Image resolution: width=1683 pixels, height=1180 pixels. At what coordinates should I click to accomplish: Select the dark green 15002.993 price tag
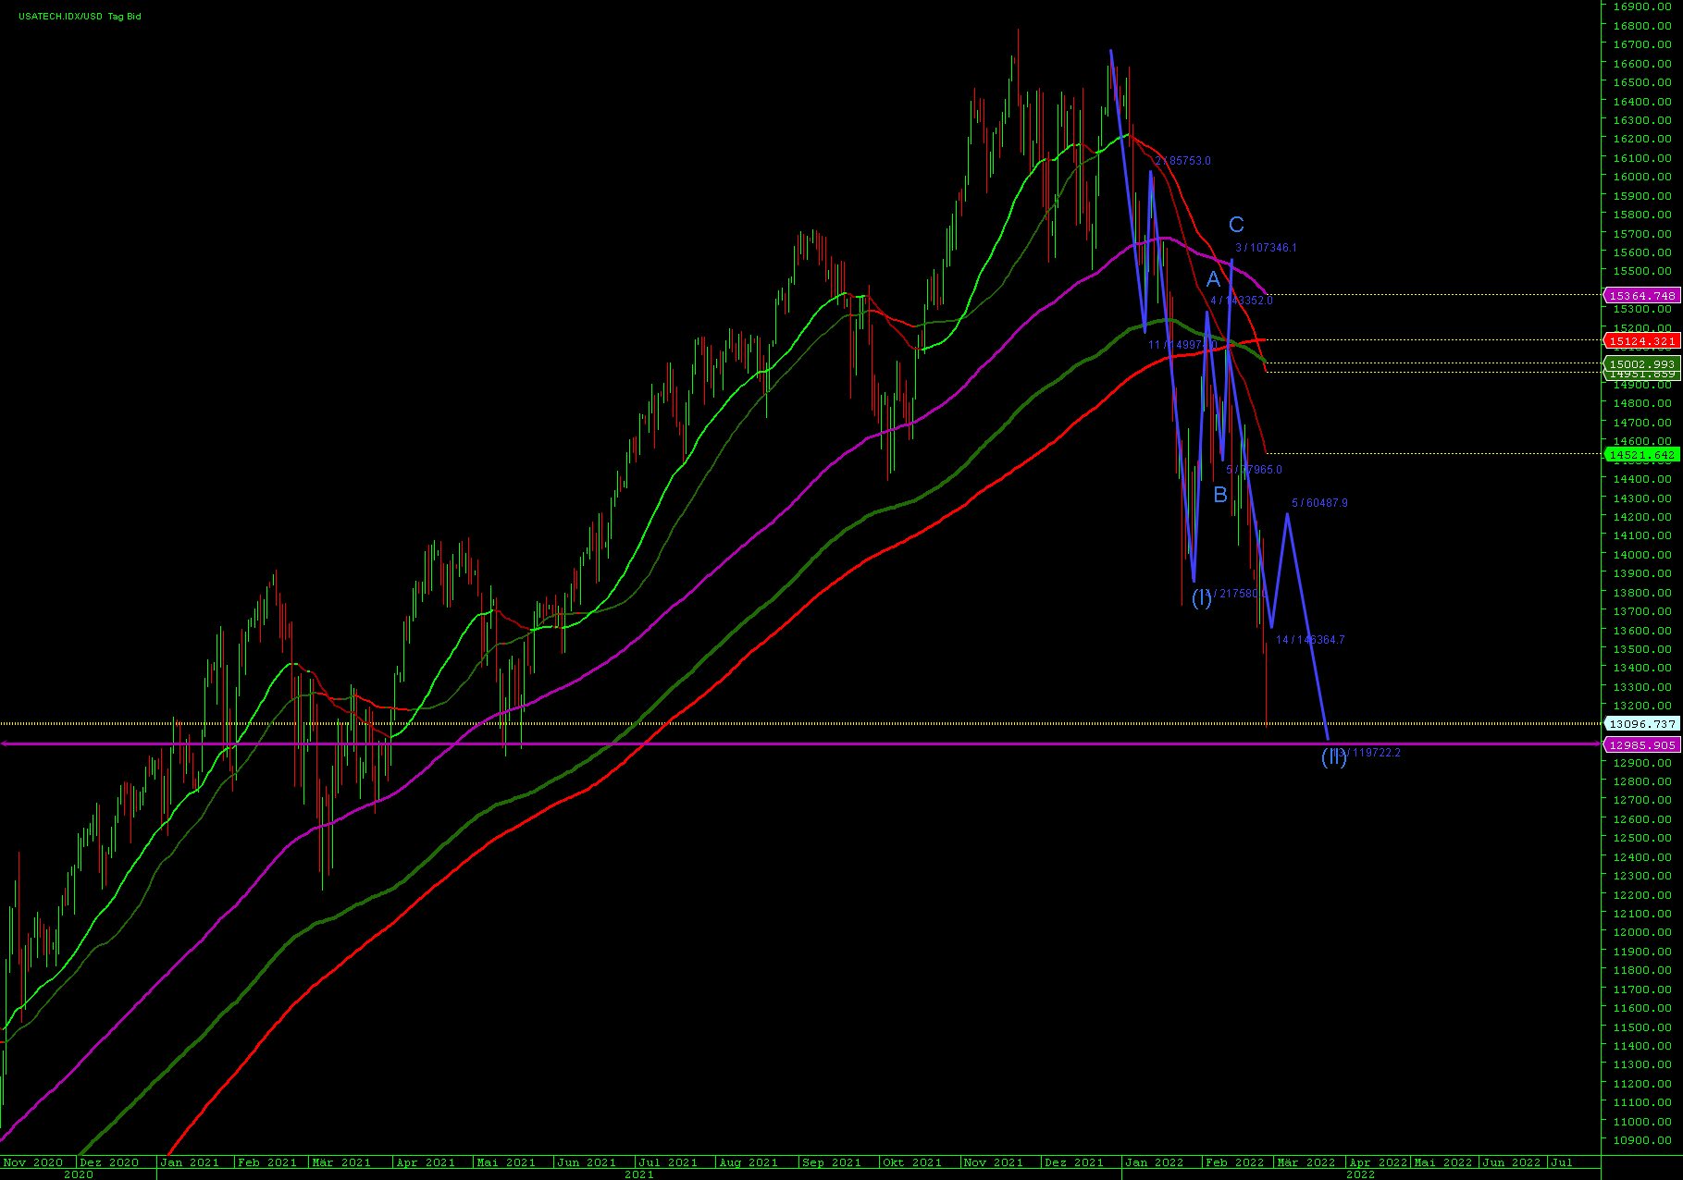pos(1642,364)
